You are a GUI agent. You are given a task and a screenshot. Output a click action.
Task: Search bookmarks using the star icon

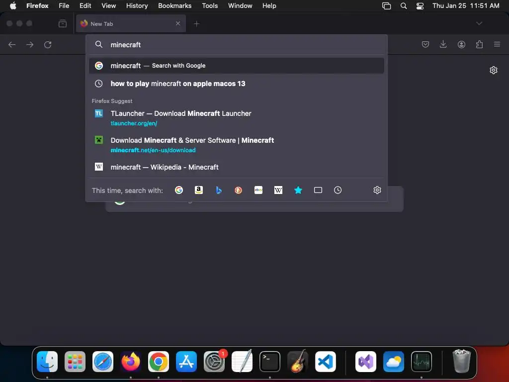coord(298,190)
